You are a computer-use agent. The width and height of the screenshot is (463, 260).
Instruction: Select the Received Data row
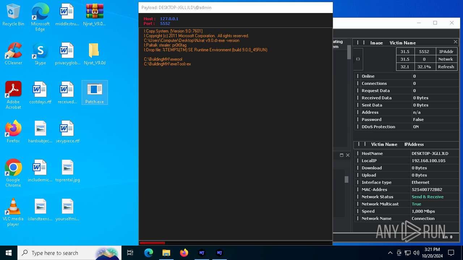click(x=406, y=98)
